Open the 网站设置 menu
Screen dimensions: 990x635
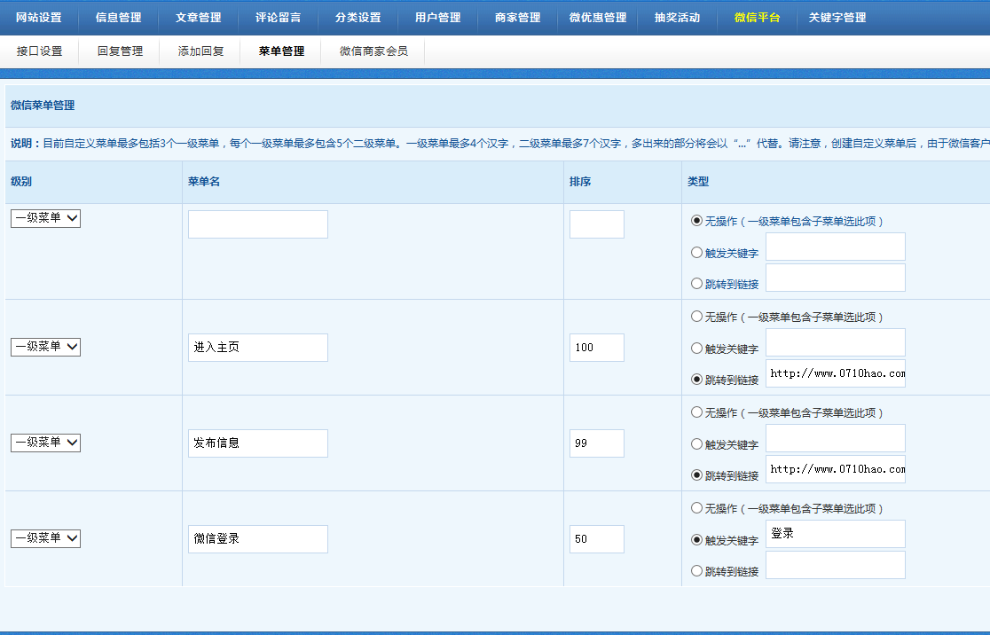39,18
